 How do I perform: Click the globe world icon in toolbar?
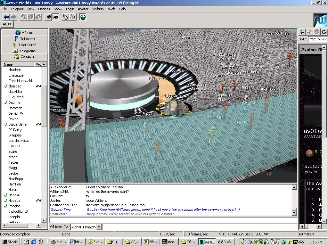[x=83, y=17]
